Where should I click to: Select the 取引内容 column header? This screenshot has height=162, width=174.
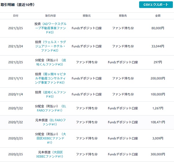click(x=50, y=16)
